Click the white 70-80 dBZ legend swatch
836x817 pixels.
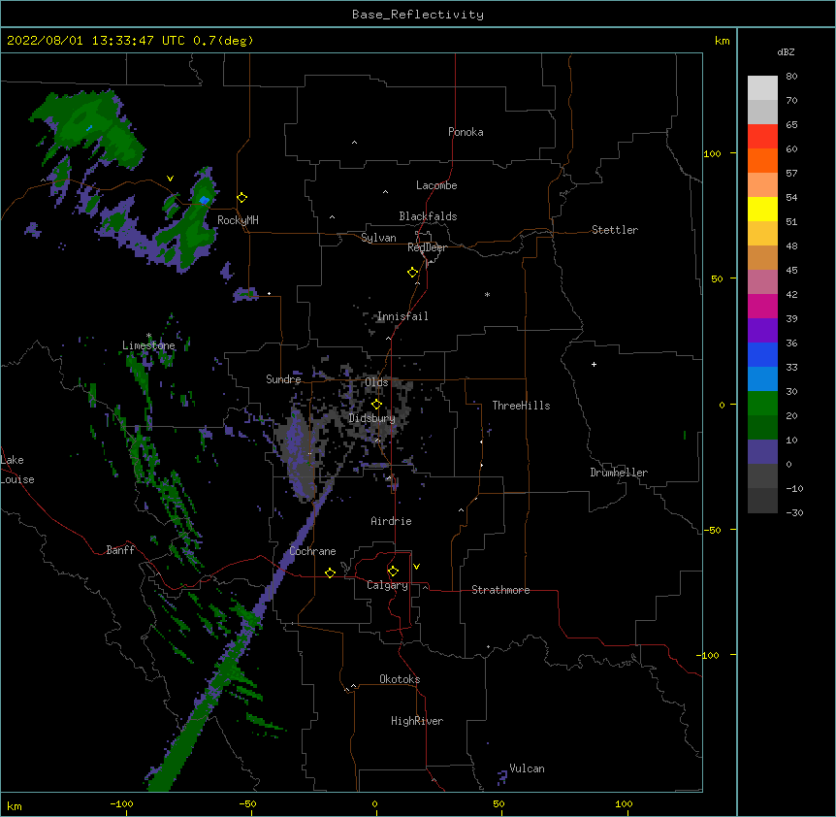(762, 88)
